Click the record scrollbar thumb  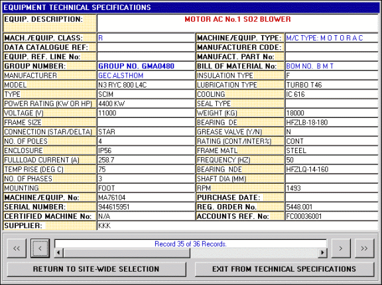[x=127, y=253]
